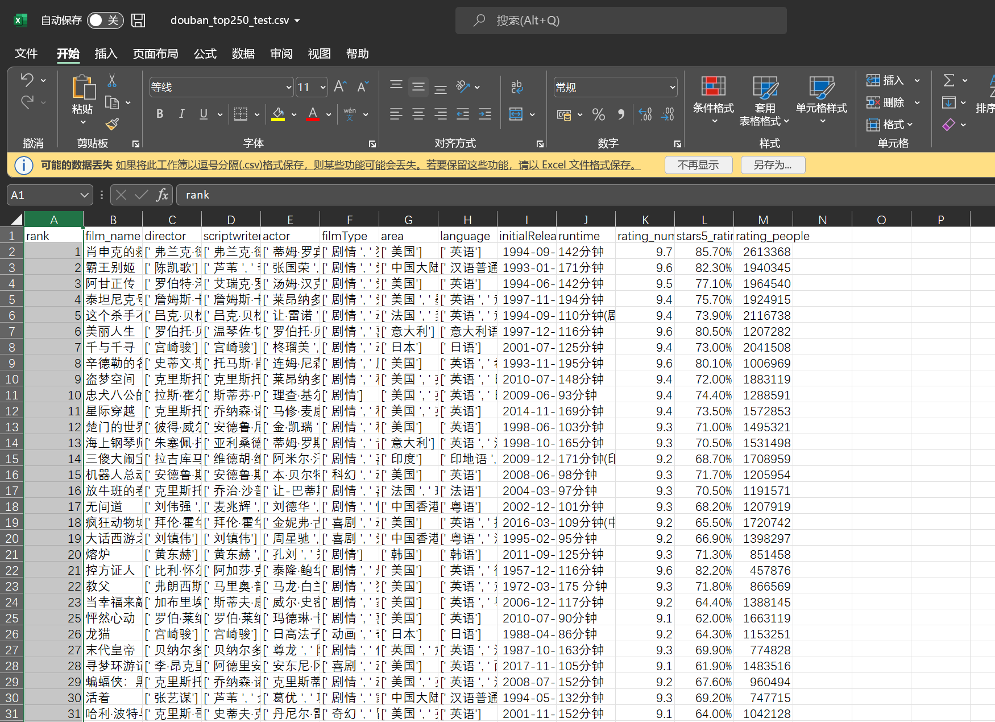Click the data loss warning link

tap(378, 165)
